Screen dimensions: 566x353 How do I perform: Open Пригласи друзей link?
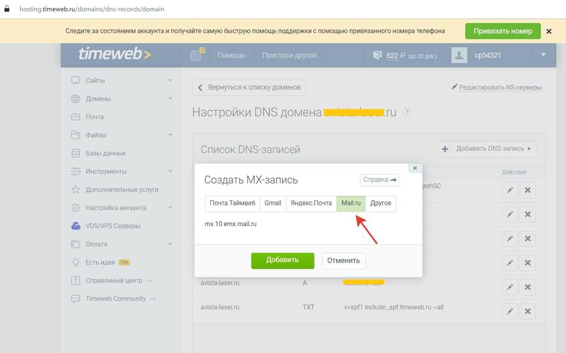290,55
